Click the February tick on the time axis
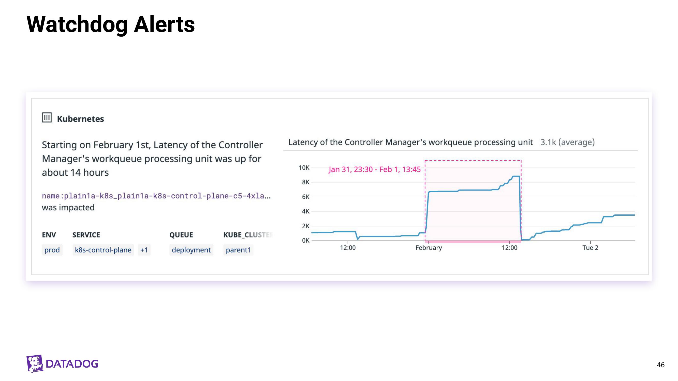This screenshot has height=381, width=678. 429,248
